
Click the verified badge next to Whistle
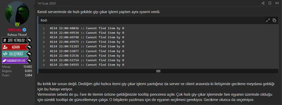pyautogui.click(x=25, y=30)
